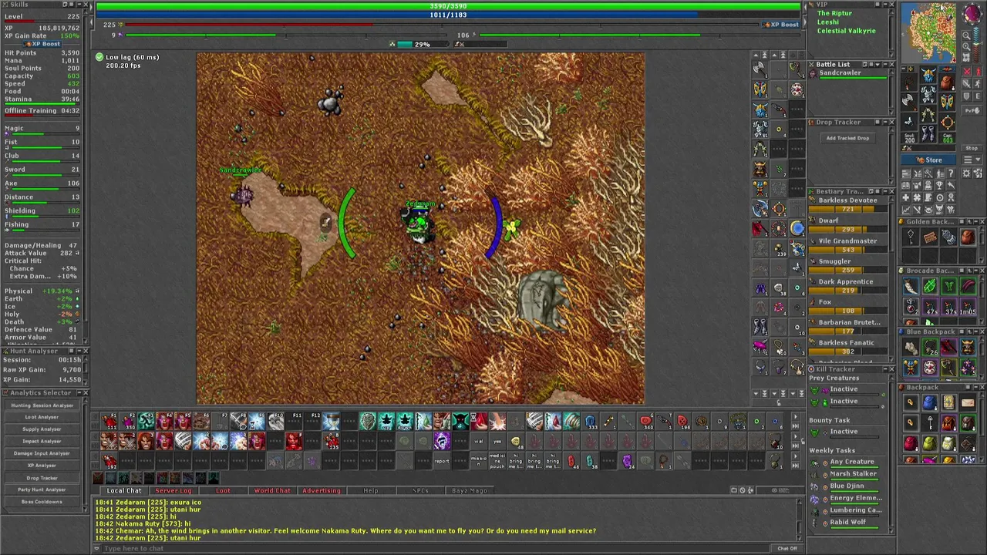The height and width of the screenshot is (555, 987).
Task: Click the shield equipment slot
Action: [947, 102]
